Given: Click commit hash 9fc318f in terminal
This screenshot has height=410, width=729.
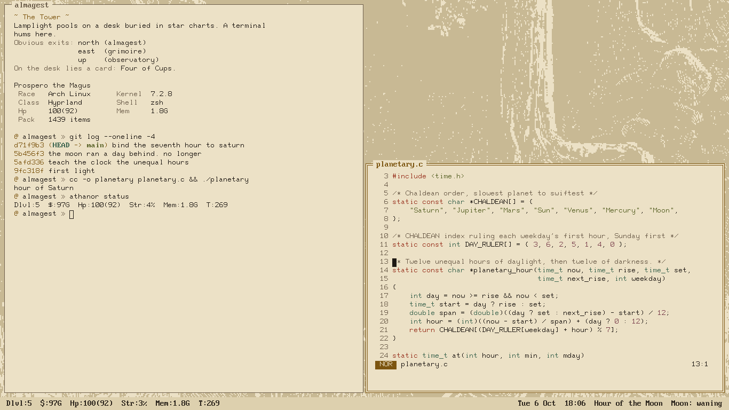Looking at the screenshot, I should pyautogui.click(x=29, y=171).
